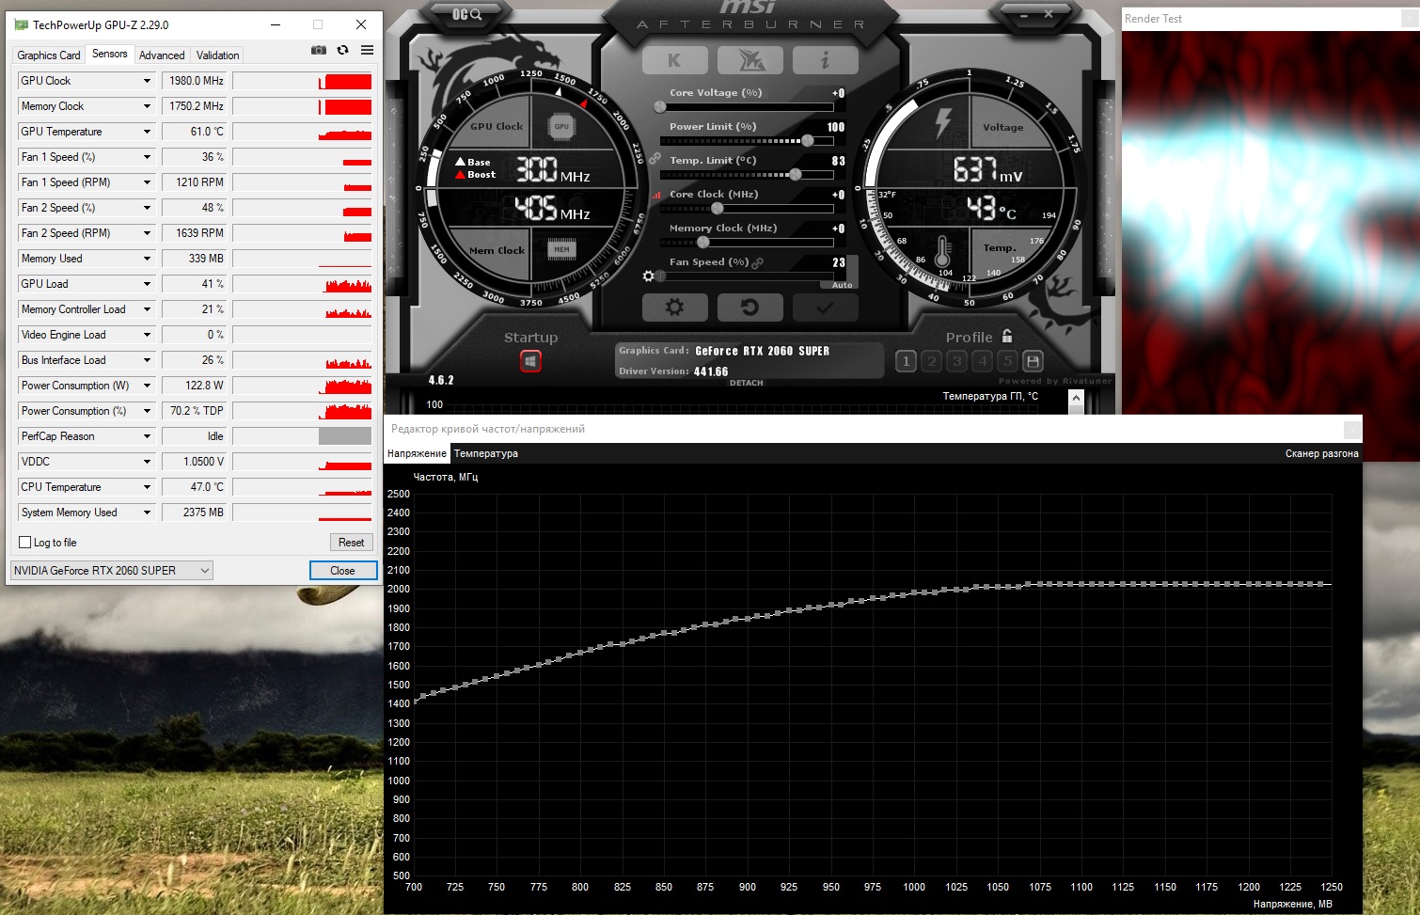This screenshot has height=915, width=1420.
Task: Expand Memory Used sensor dropdown
Action: tap(147, 259)
